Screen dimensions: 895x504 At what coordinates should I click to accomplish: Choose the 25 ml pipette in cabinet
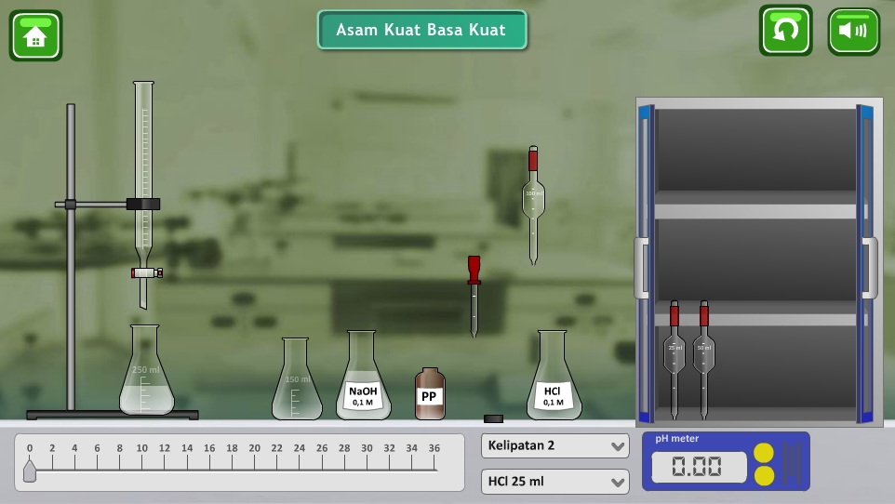tap(675, 358)
